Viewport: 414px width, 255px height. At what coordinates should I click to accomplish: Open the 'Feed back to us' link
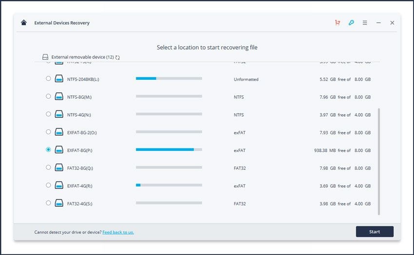pyautogui.click(x=118, y=232)
